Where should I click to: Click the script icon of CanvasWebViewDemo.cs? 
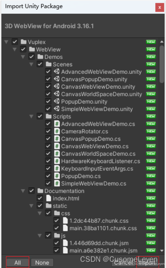tap(57, 146)
